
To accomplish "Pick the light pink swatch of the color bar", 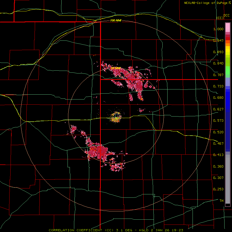I will pos(228,28).
